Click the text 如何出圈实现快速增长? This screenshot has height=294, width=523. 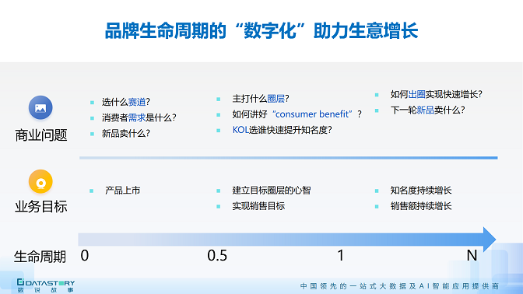click(x=437, y=94)
